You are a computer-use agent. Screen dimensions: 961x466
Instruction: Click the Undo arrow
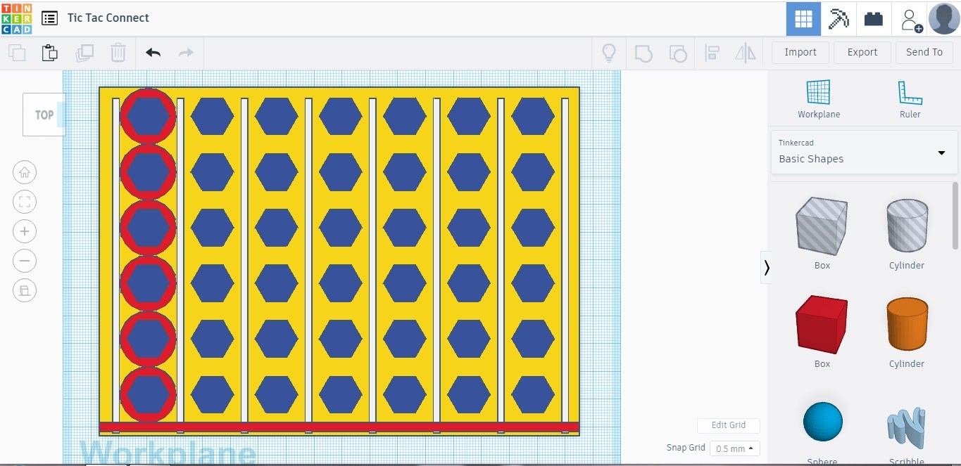coord(153,52)
